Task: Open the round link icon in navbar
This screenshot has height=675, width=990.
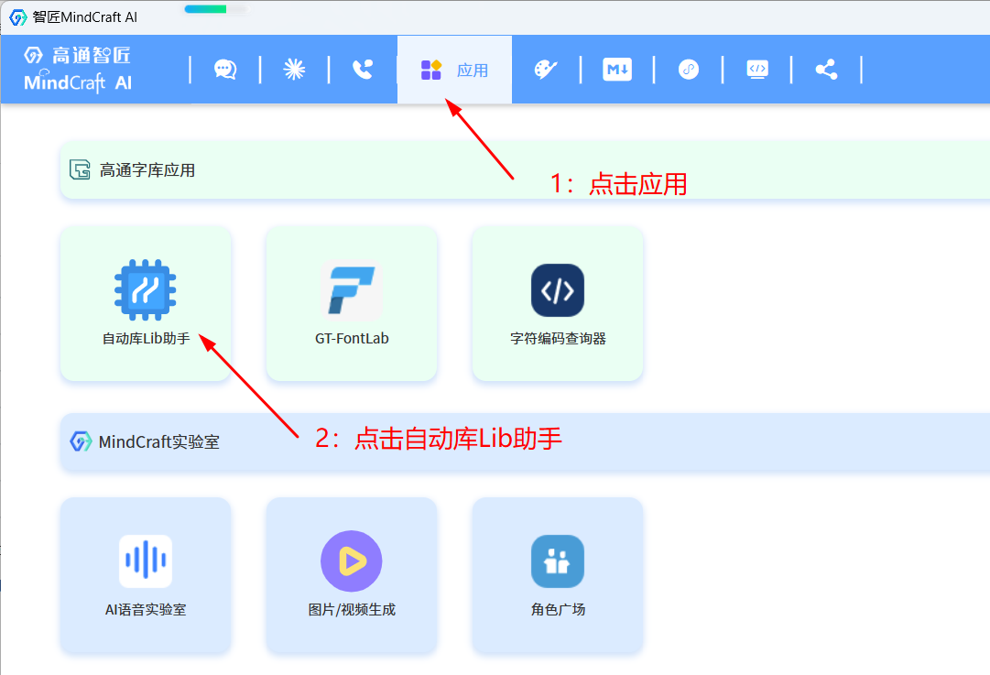Action: [x=688, y=70]
